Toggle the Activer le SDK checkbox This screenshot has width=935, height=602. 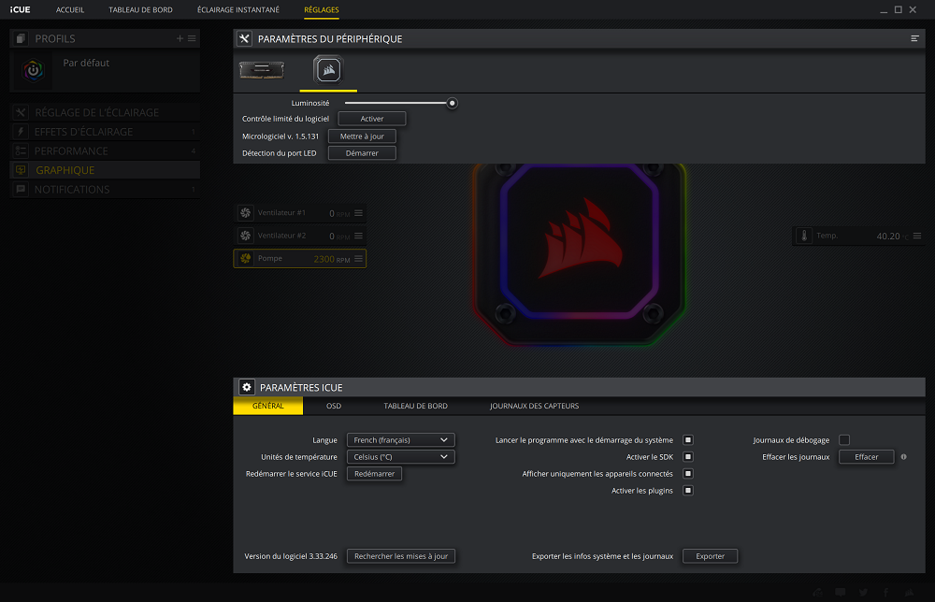688,457
